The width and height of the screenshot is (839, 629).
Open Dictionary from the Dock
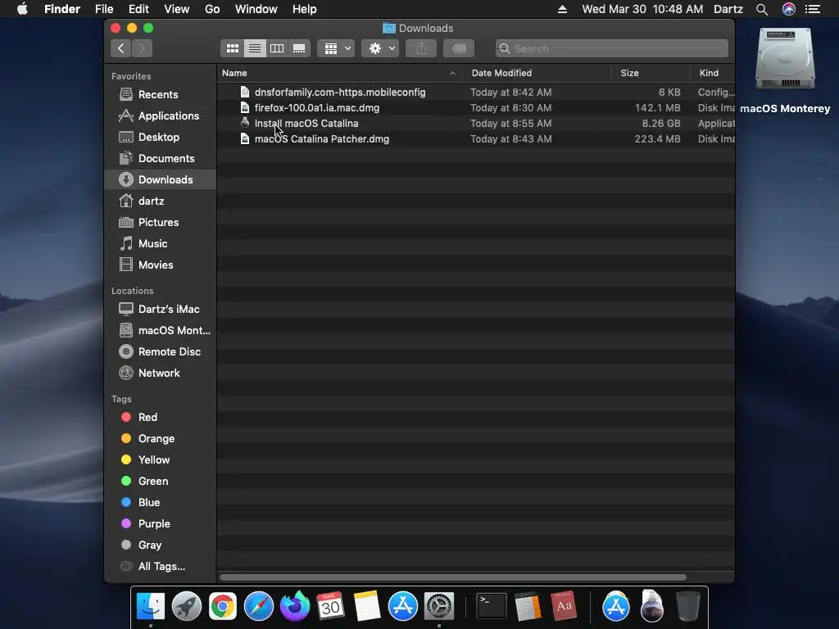[x=564, y=606]
